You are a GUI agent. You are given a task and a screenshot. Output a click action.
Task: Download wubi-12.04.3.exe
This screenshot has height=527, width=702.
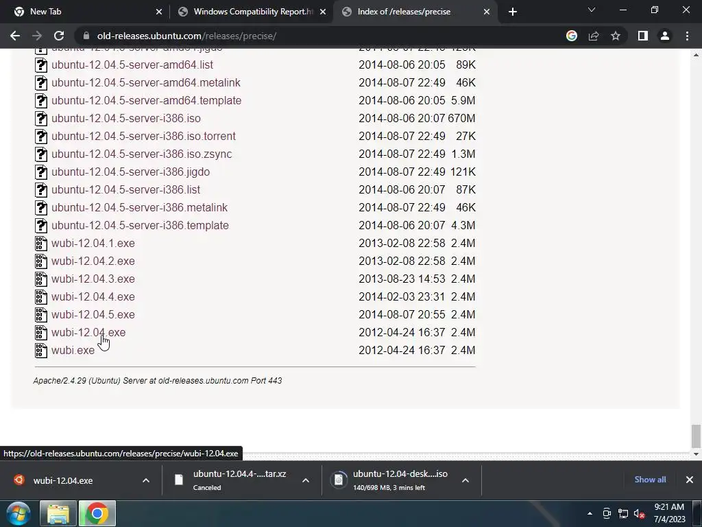pyautogui.click(x=93, y=279)
